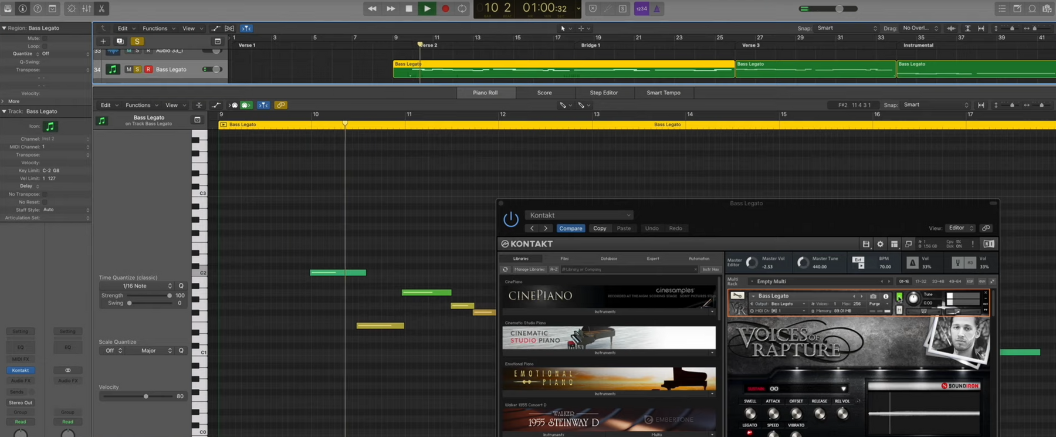Toggle the metronome click icon
This screenshot has height=437, width=1056.
(x=656, y=9)
